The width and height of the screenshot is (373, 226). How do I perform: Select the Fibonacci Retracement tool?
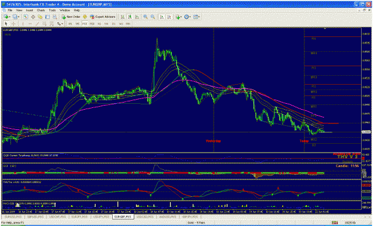pyautogui.click(x=51, y=24)
